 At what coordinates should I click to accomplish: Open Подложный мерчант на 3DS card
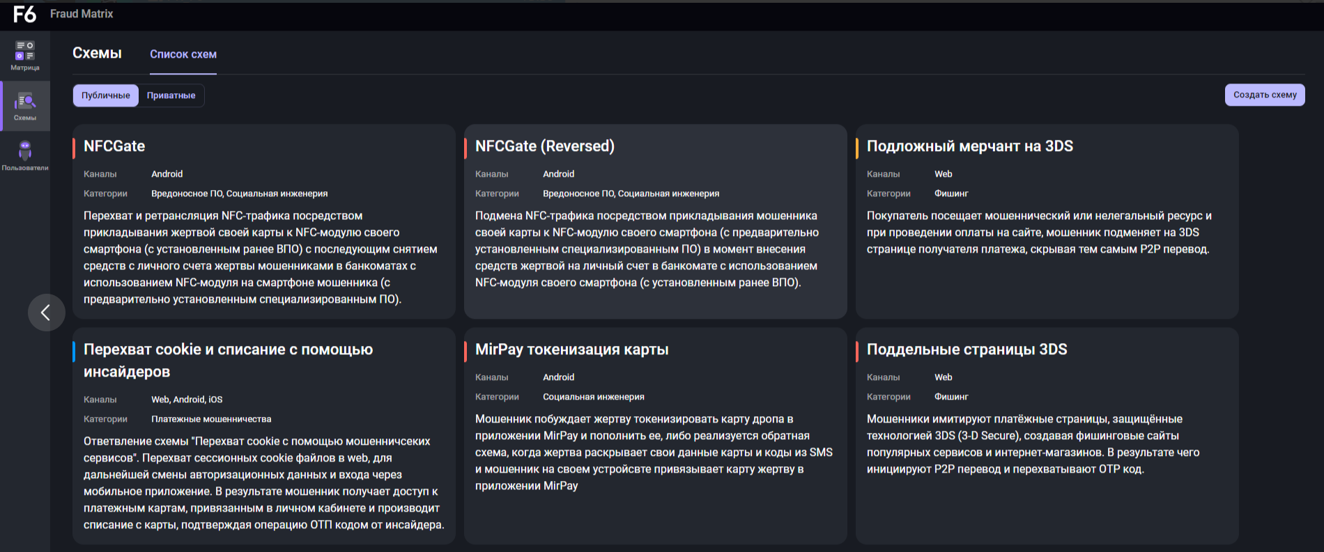tap(969, 146)
